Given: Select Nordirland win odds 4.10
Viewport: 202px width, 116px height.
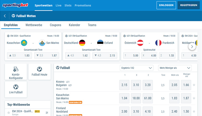Looking at the screenshot, I should coord(148,111).
